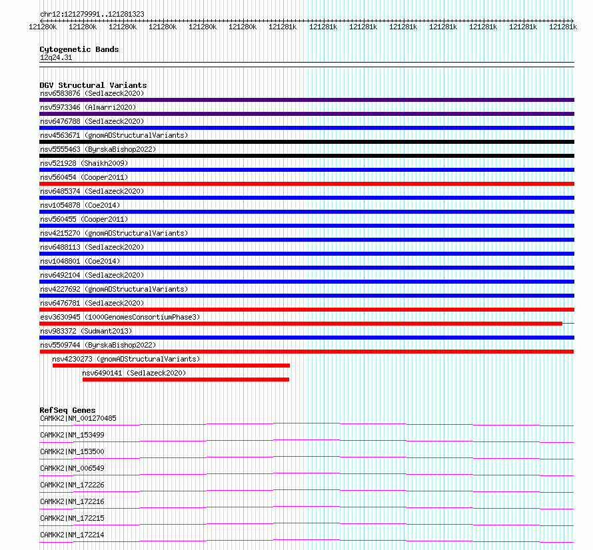Screen dimensions: 593x550
Task: Select nsv4230273 (gnomADStructuralVariants) label
Action: click(x=126, y=359)
